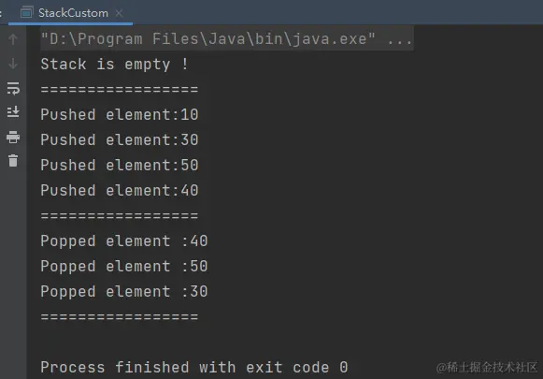This screenshot has width=543, height=379.
Task: Click 'Popped element :50' output line
Action: click(x=124, y=267)
